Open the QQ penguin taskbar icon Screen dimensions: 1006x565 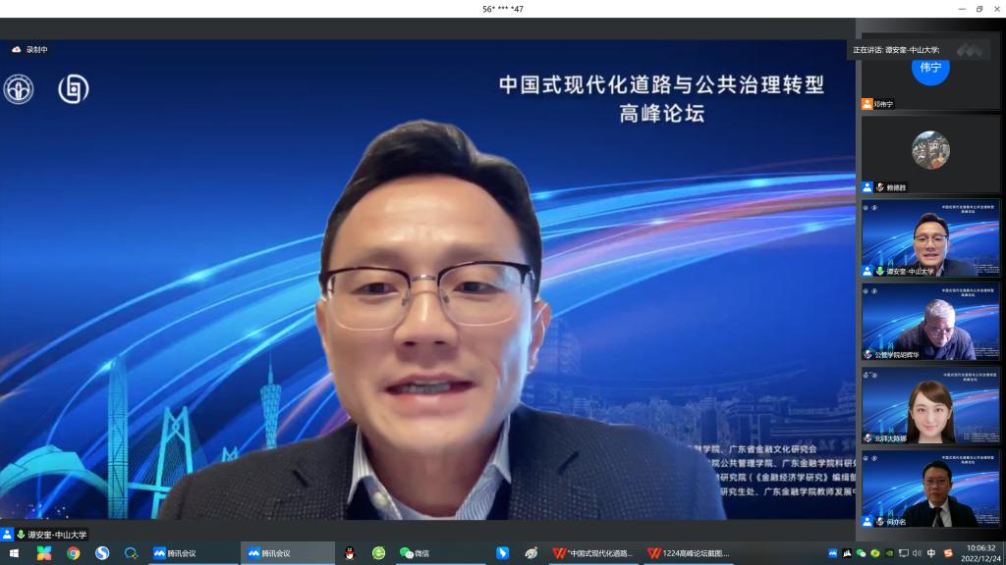tap(349, 553)
